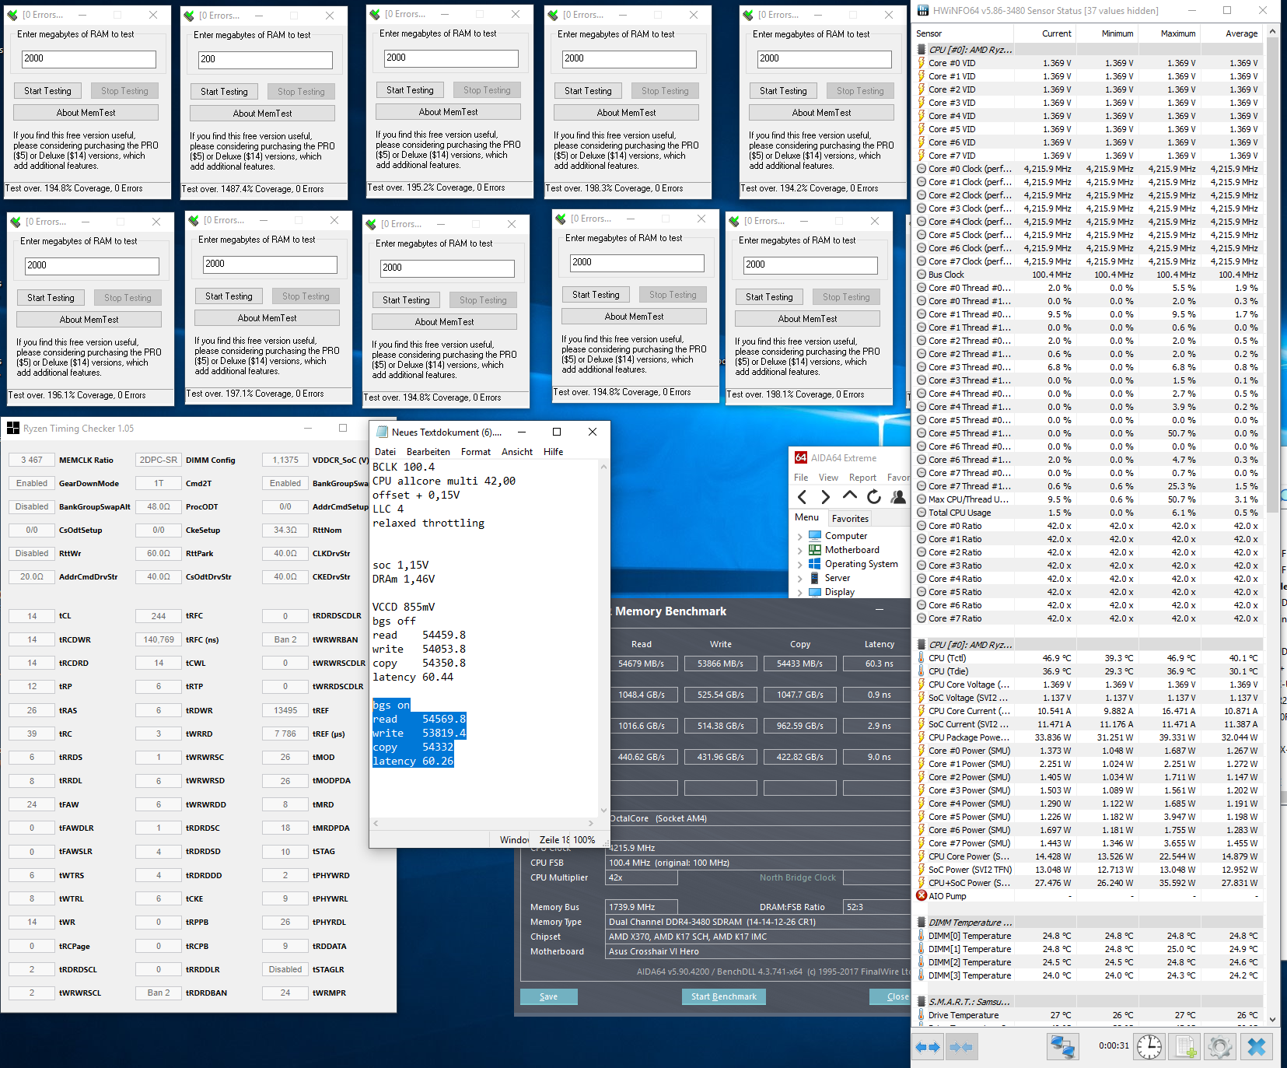Expand the Computer node in AIDA64
The height and width of the screenshot is (1068, 1287).
pos(799,536)
